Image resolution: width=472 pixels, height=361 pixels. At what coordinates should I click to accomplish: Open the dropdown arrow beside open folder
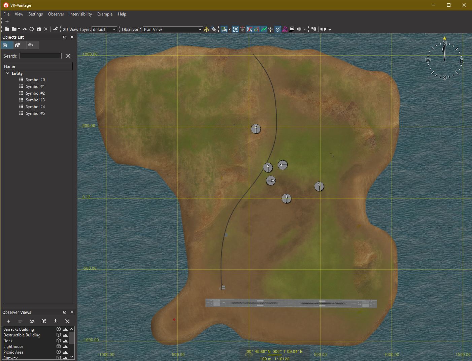[19, 29]
